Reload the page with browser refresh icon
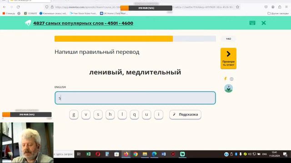 [18, 7]
